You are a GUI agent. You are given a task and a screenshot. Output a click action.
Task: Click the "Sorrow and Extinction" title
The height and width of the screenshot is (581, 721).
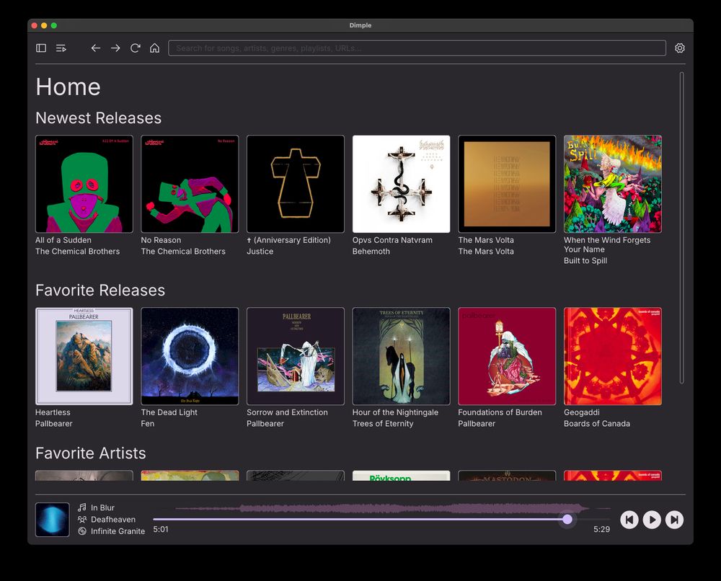288,412
